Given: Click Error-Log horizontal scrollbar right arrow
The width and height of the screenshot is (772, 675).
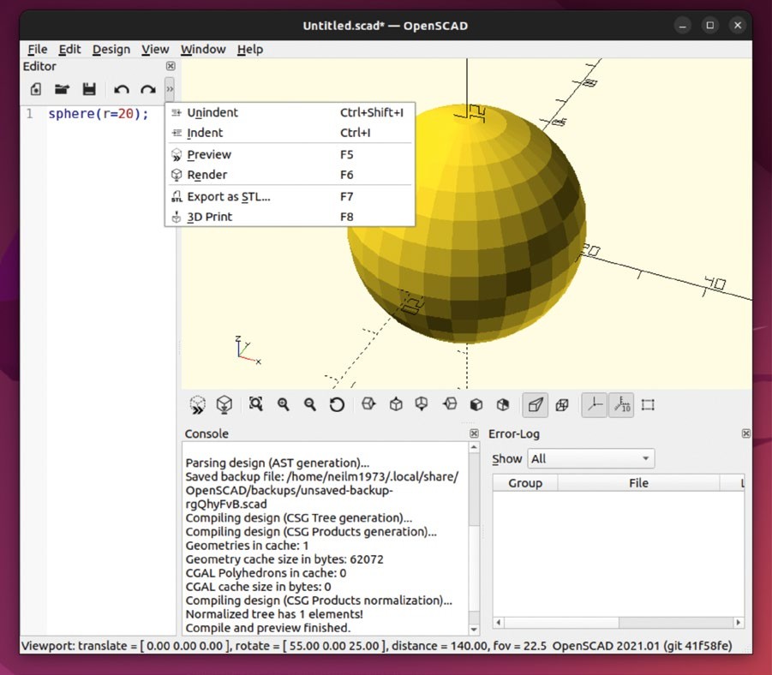Looking at the screenshot, I should 738,623.
